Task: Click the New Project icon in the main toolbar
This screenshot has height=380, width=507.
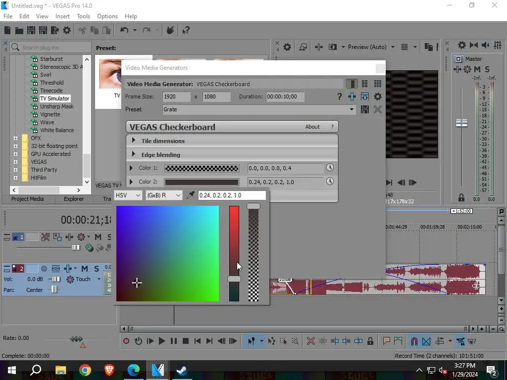Action: [x=7, y=30]
